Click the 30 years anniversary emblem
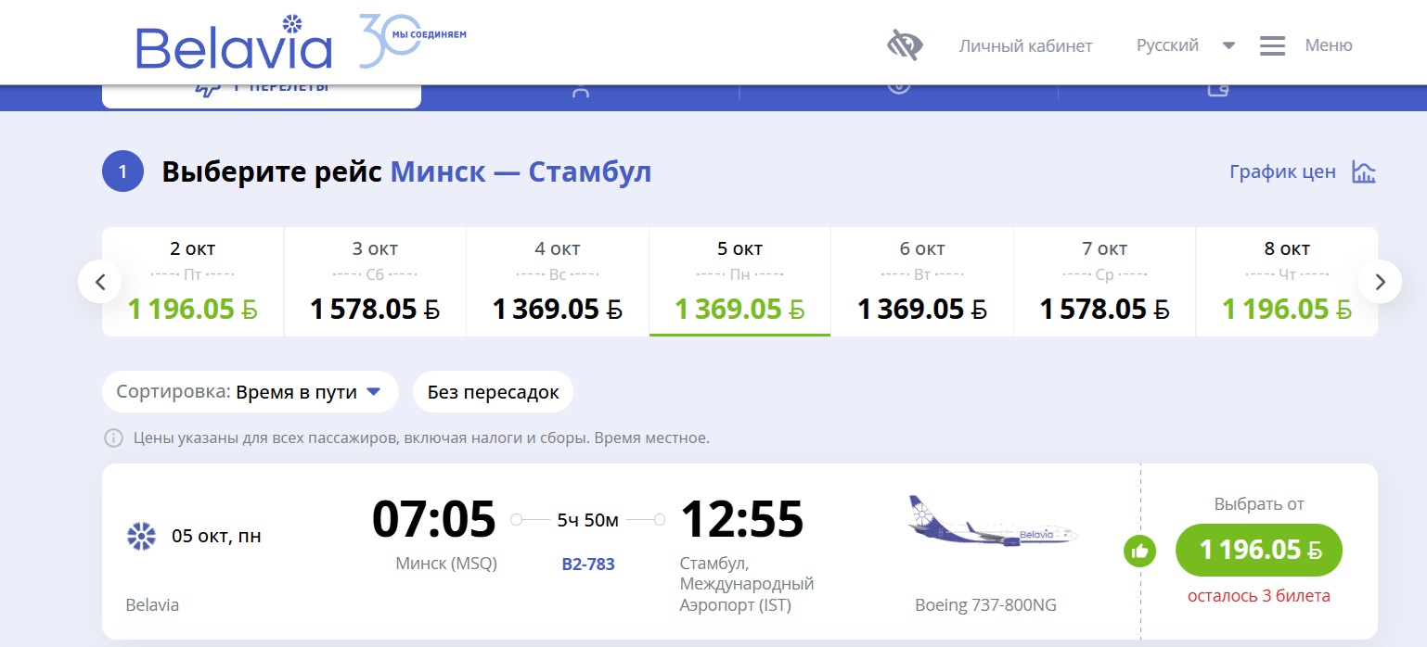This screenshot has height=647, width=1427. [x=412, y=41]
